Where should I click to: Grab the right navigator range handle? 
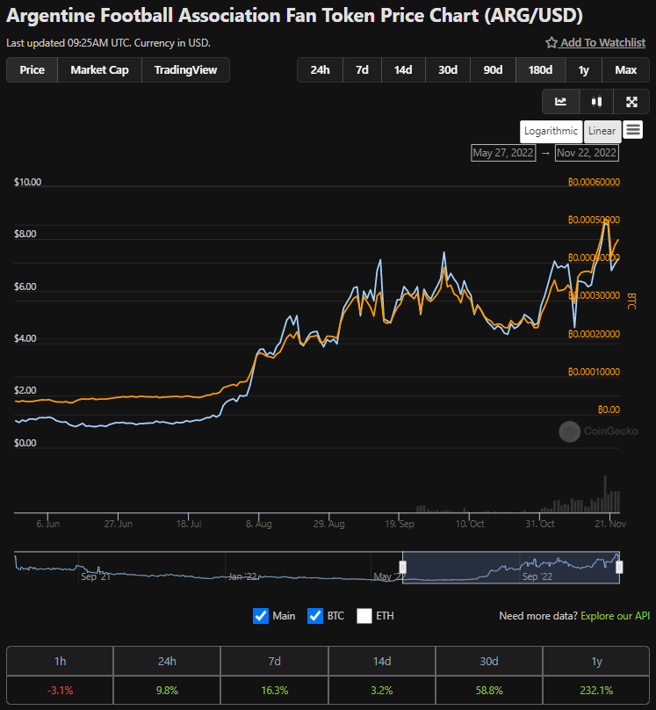(619, 567)
